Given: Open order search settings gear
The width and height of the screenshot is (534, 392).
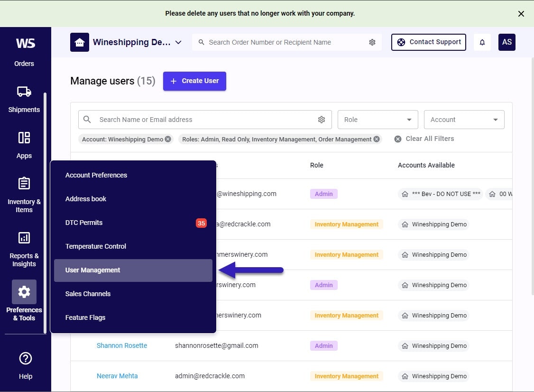Looking at the screenshot, I should 372,42.
